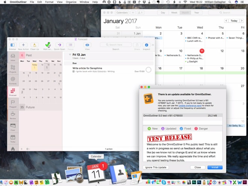The image size is (248, 186).
Task: Open the Notification Center icon
Action: [x=242, y=2]
